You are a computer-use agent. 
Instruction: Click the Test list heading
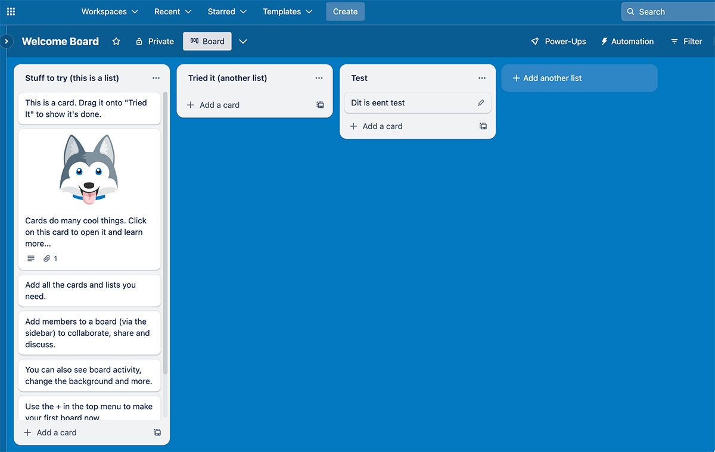359,78
